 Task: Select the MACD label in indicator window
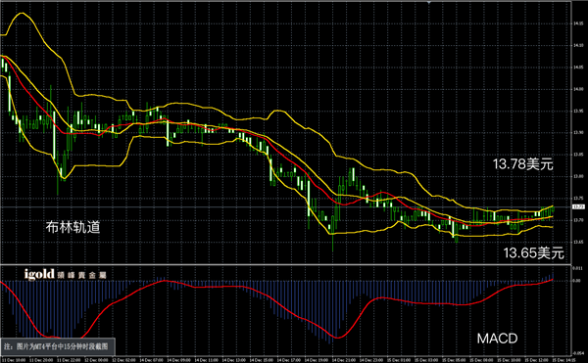(497, 339)
